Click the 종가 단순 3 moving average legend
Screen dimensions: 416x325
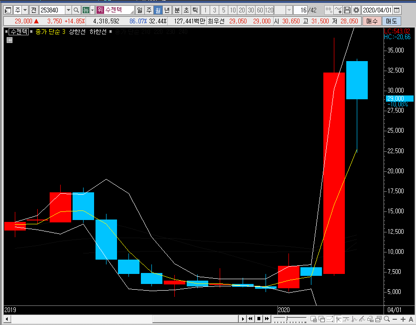point(51,32)
